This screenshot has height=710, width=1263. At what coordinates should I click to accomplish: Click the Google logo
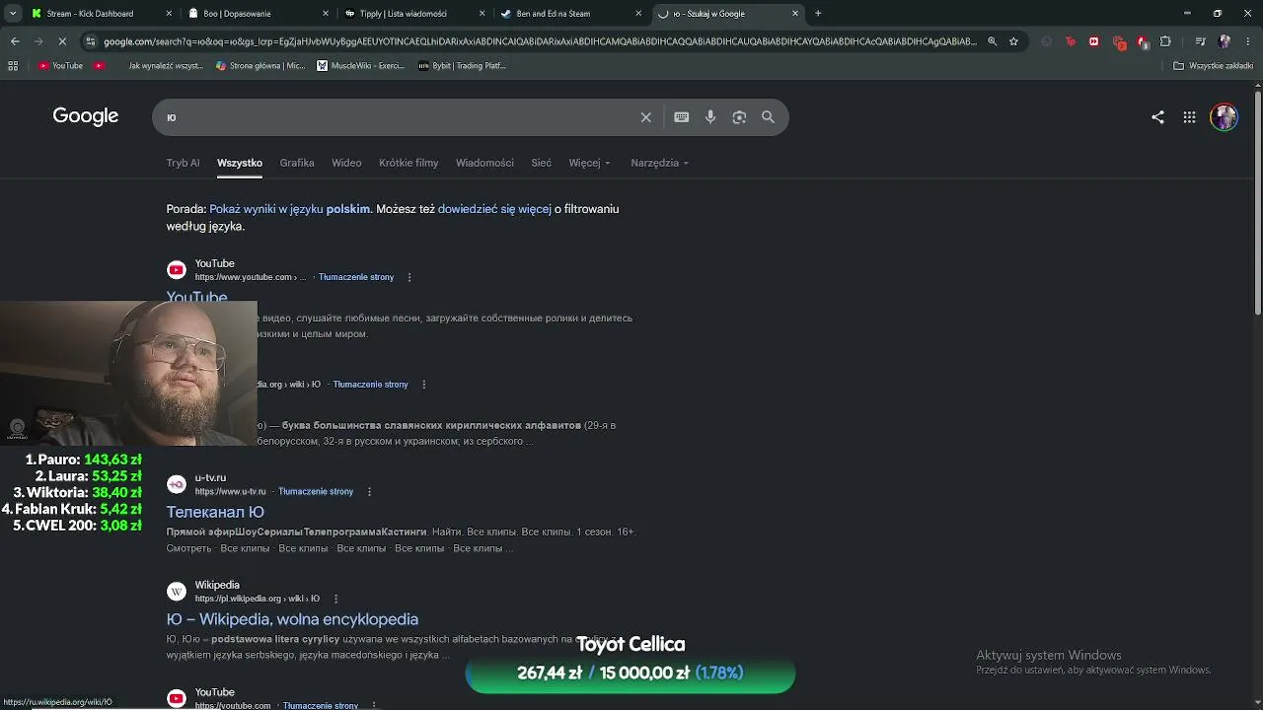(86, 116)
